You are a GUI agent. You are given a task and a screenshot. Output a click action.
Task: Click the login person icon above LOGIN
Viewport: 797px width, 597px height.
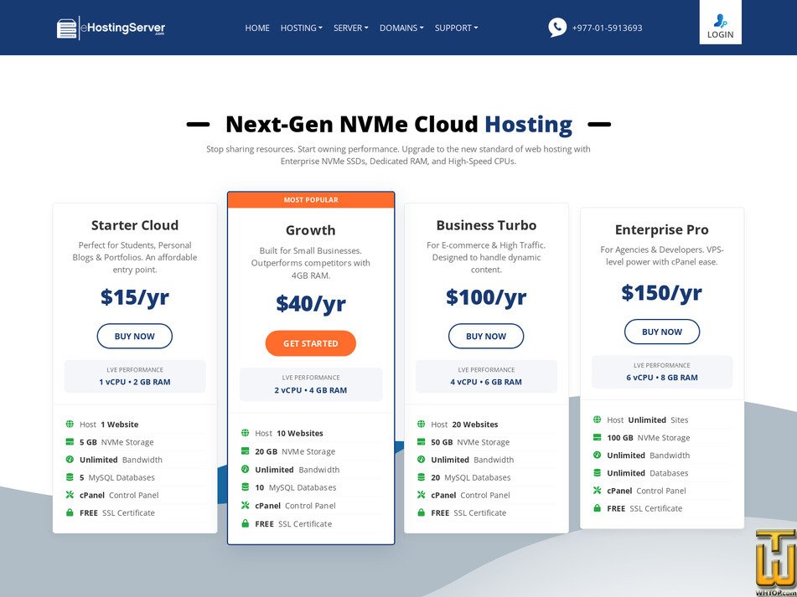click(x=720, y=21)
